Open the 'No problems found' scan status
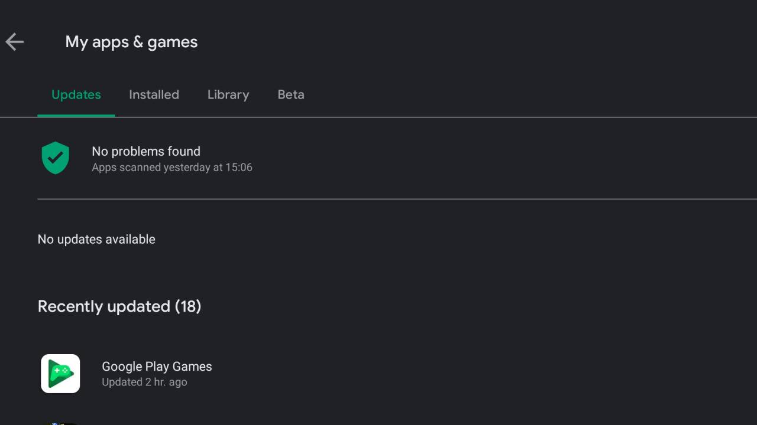This screenshot has width=757, height=425. pyautogui.click(x=146, y=151)
